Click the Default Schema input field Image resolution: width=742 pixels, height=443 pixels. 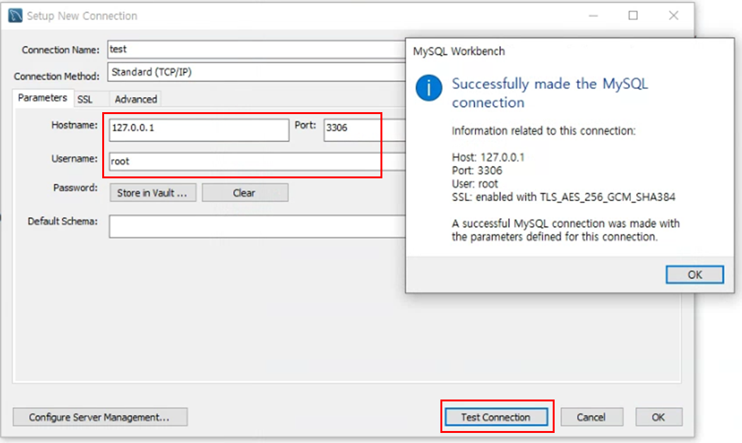point(257,226)
